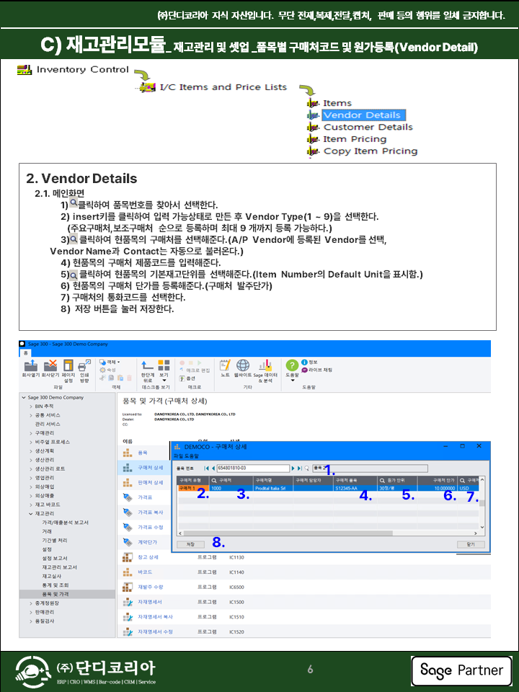This screenshot has width=519, height=692.
Task: Click the USD currency cell
Action: point(468,489)
